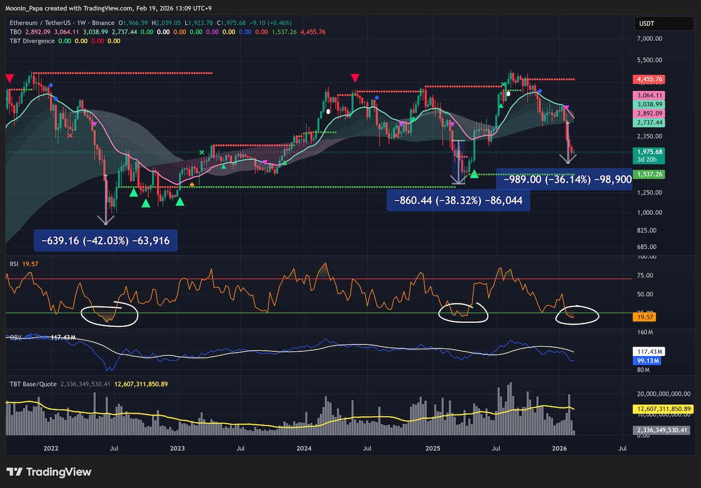Click the low value L1,923.78 in header
The height and width of the screenshot is (488, 701).
click(x=197, y=23)
